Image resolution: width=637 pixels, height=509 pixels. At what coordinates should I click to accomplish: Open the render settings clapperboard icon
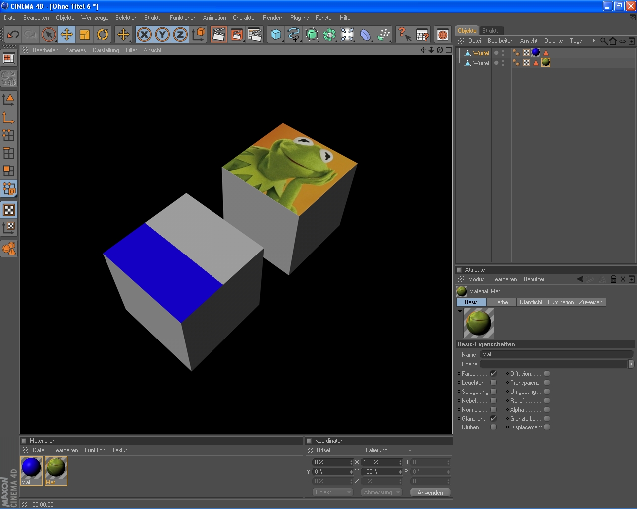[x=255, y=34]
